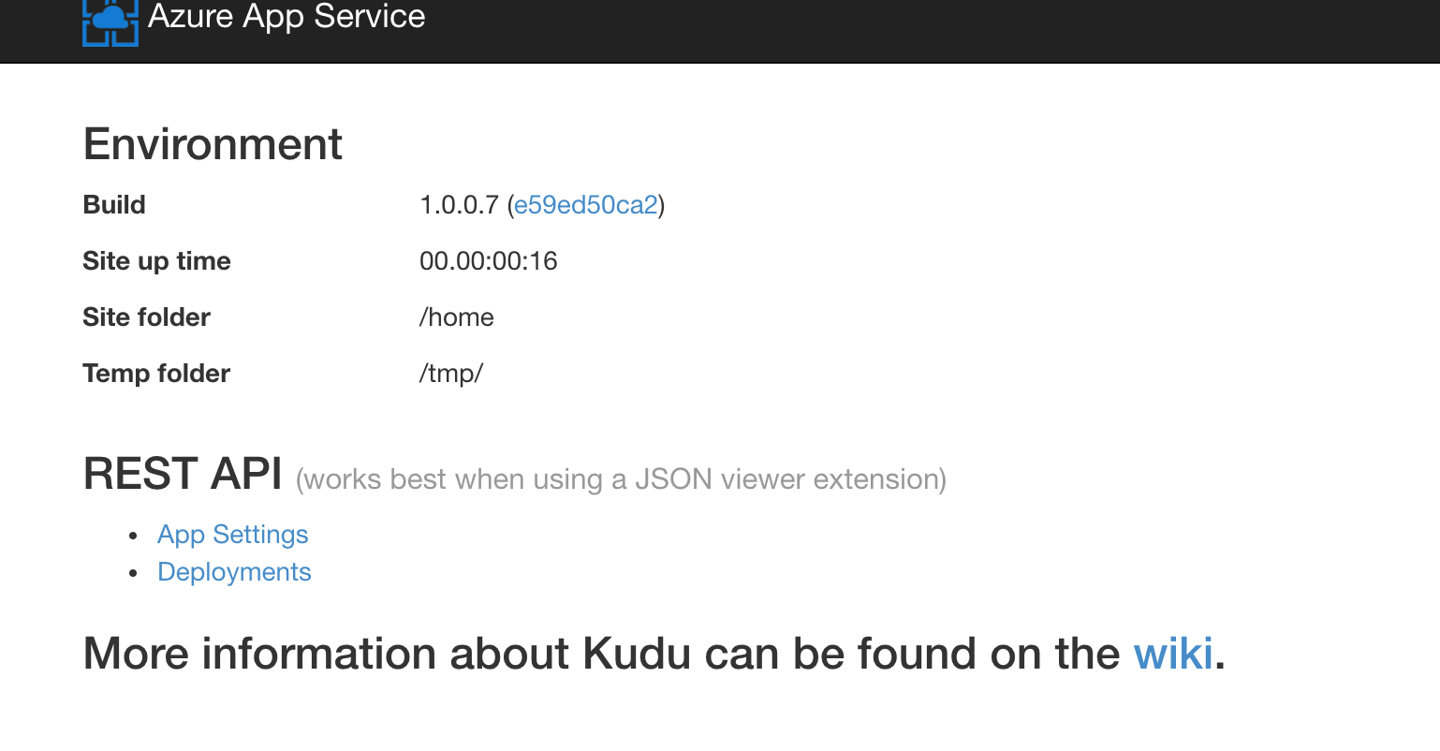
Task: Click the Environment section heading
Action: tap(213, 144)
